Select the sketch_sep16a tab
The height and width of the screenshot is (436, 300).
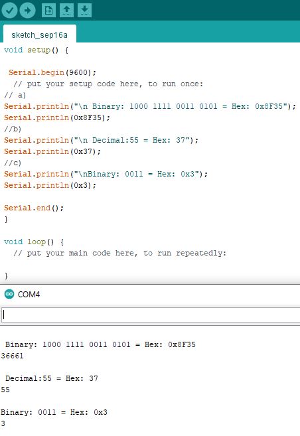point(39,35)
